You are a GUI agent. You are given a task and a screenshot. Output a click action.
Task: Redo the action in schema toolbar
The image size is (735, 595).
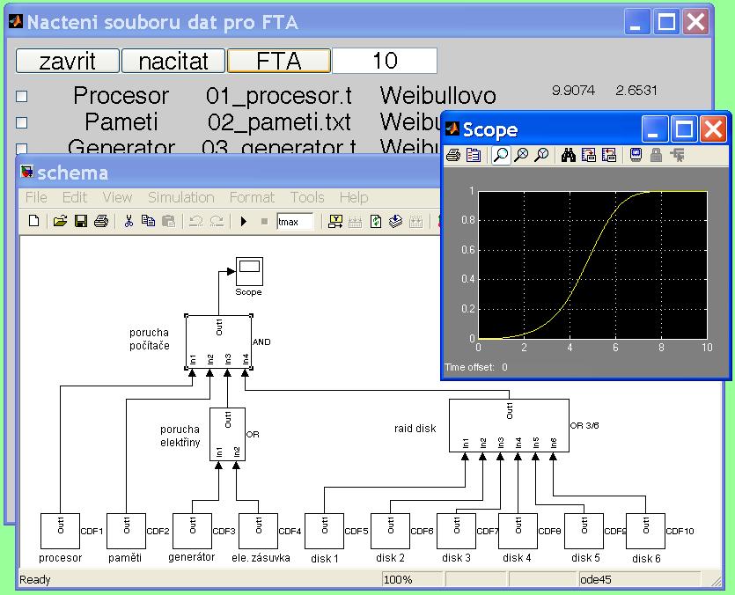[x=216, y=221]
